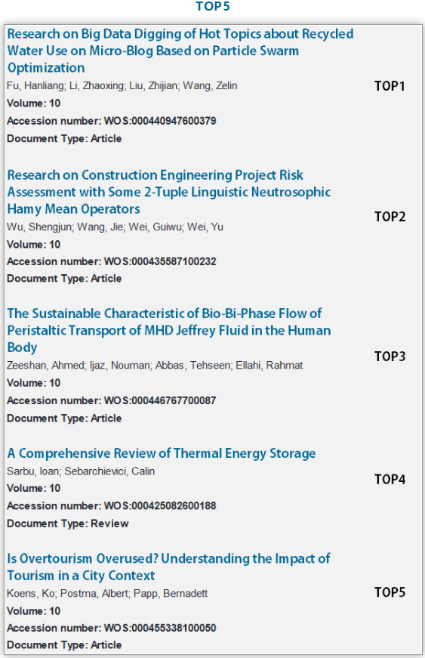This screenshot has width=425, height=658.
Task: Click the TOP5 heading at top
Action: pos(213,6)
